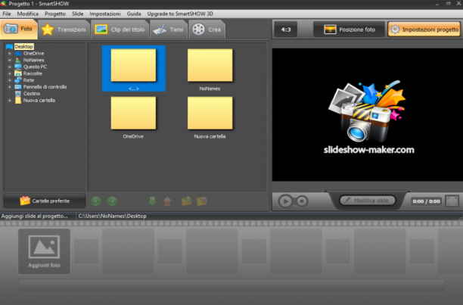463x305 pixels.
Task: Click the green forward navigation arrow
Action: pyautogui.click(x=112, y=201)
